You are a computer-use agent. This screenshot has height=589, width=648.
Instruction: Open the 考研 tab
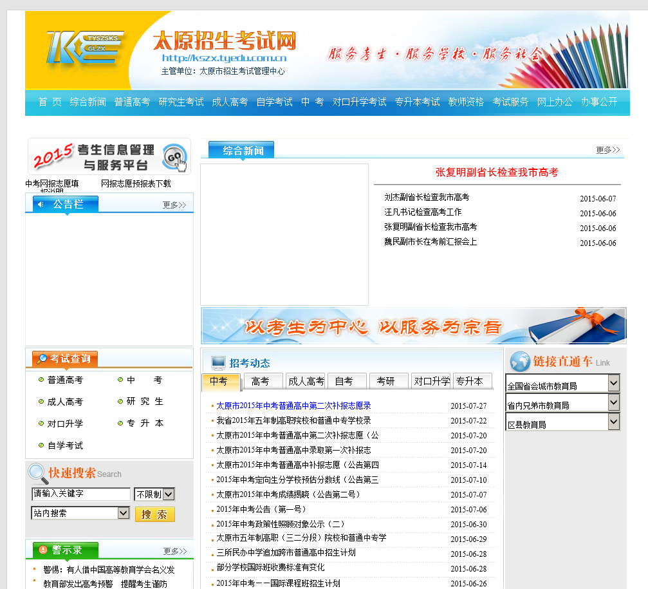[389, 381]
